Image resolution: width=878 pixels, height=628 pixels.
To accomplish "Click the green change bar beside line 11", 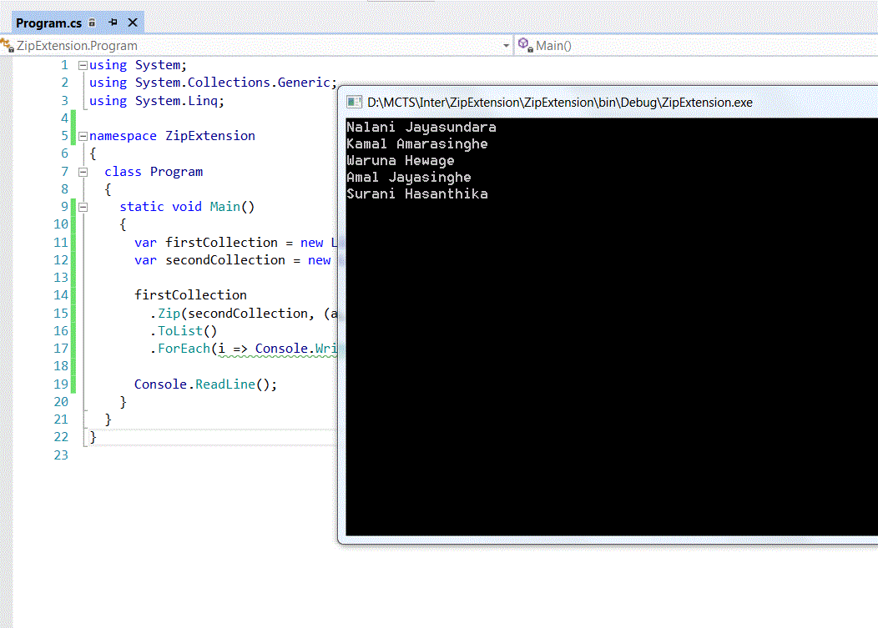I will click(x=73, y=242).
